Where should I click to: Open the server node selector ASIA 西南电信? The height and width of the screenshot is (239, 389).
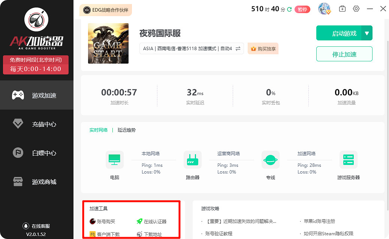[191, 49]
